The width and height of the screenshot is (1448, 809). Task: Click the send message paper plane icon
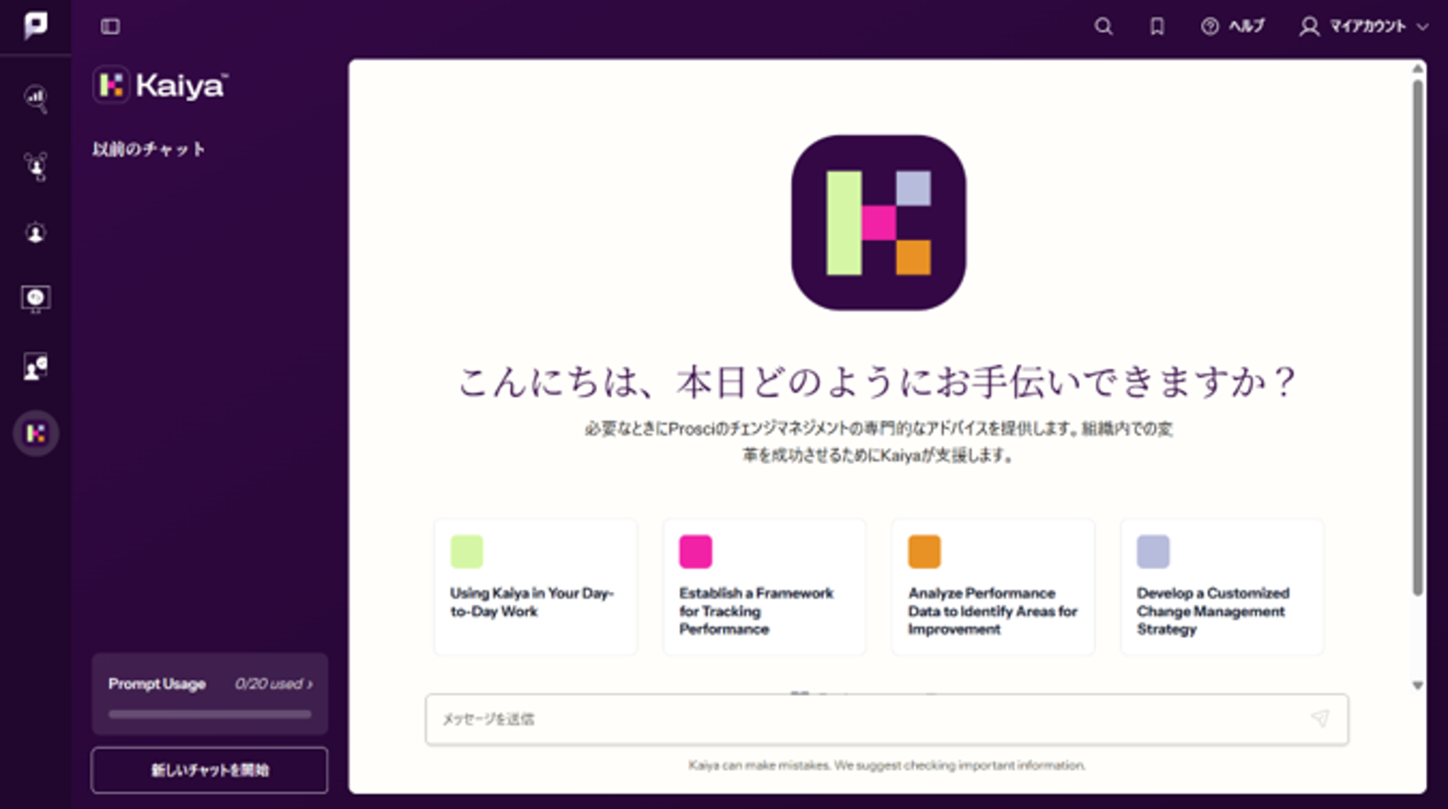pyautogui.click(x=1320, y=718)
